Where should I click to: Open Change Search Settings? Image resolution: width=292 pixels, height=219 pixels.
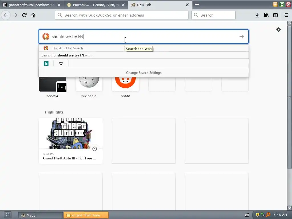(x=144, y=73)
